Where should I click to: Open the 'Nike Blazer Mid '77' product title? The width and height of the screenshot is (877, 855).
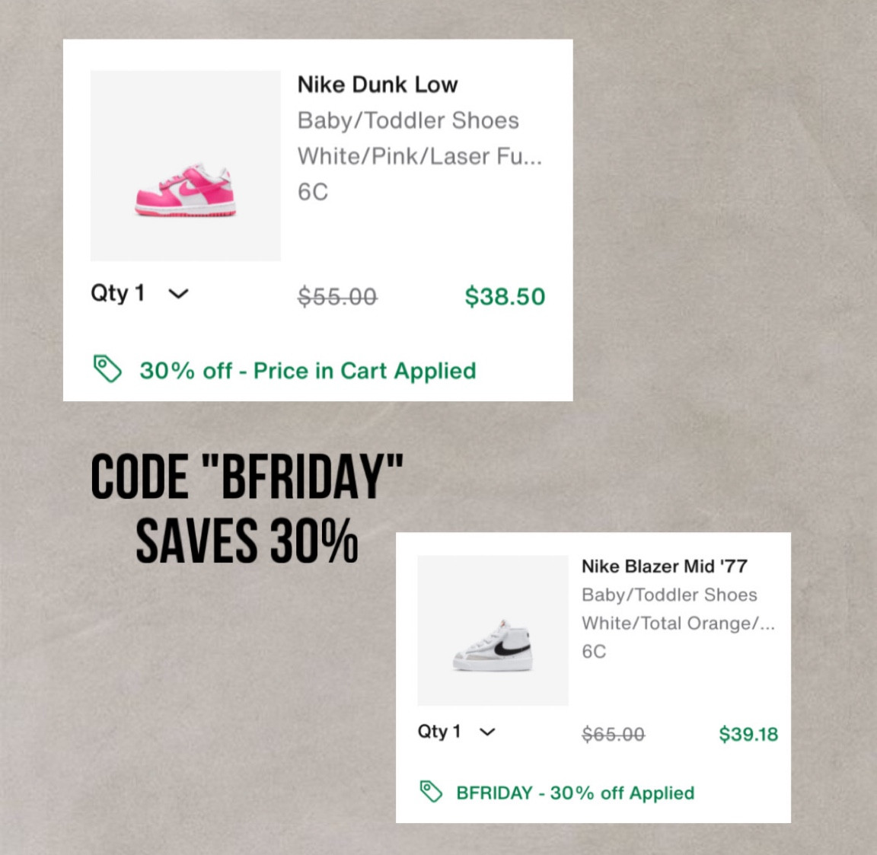[664, 566]
